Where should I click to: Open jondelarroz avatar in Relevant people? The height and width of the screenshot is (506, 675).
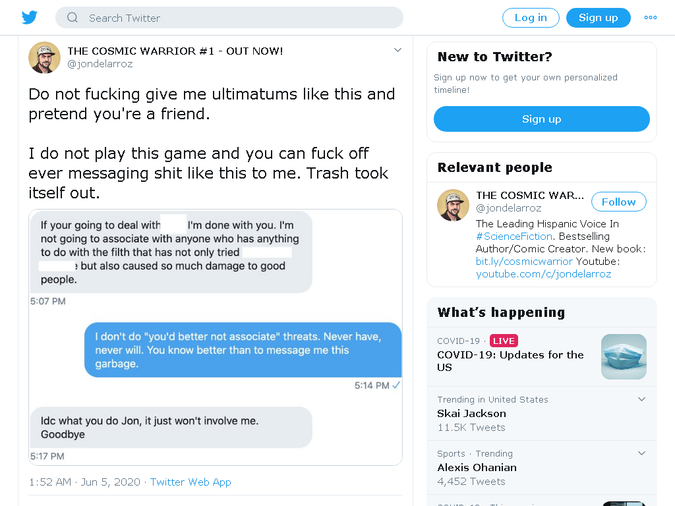453,206
